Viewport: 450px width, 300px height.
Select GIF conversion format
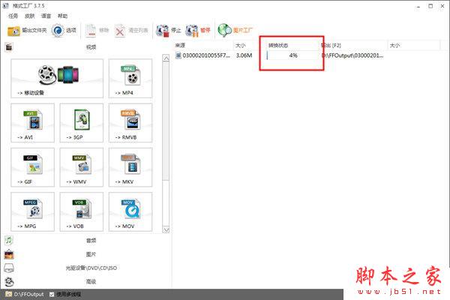pos(33,167)
